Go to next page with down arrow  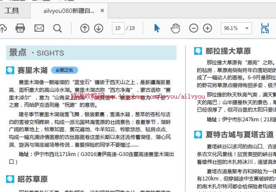[99, 28]
